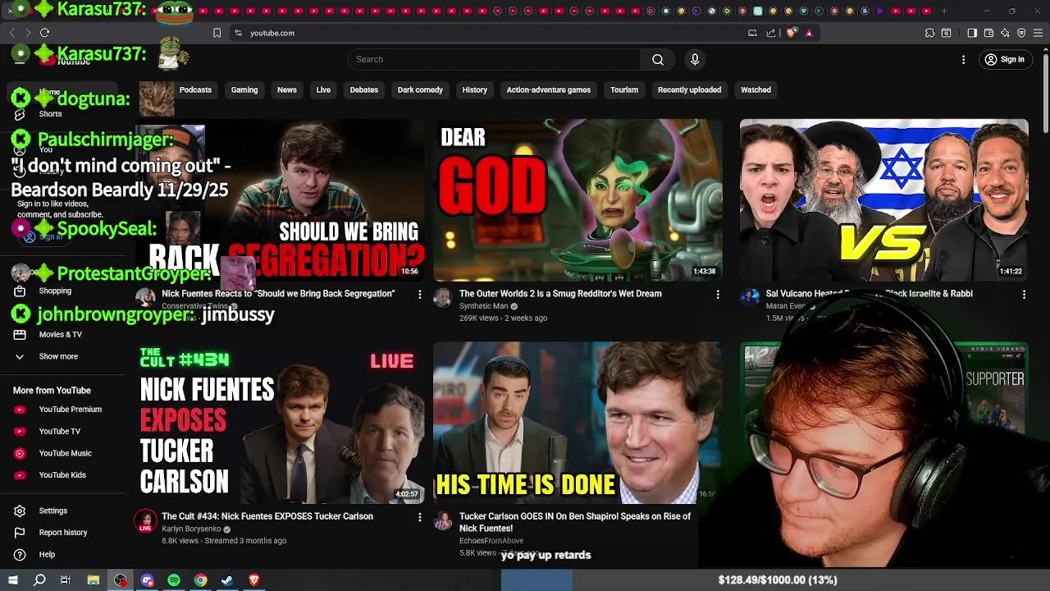Start voice search with the microphone icon
This screenshot has height=591, width=1050.
pyautogui.click(x=695, y=59)
